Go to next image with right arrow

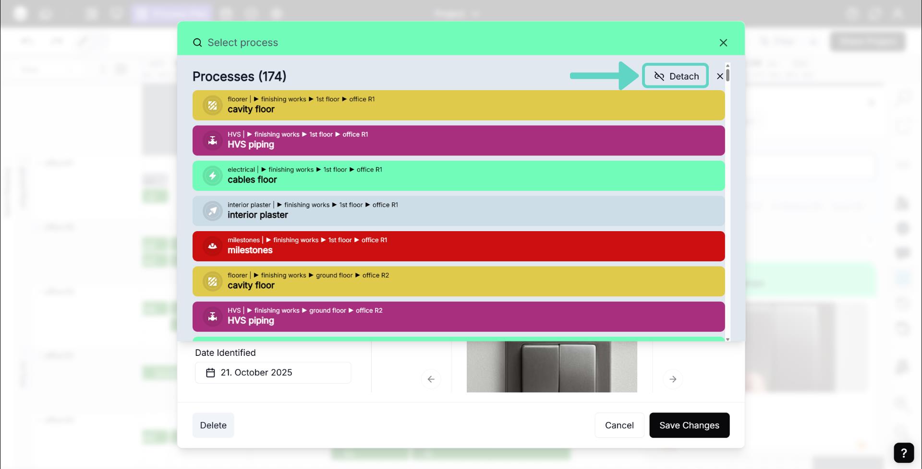click(673, 379)
